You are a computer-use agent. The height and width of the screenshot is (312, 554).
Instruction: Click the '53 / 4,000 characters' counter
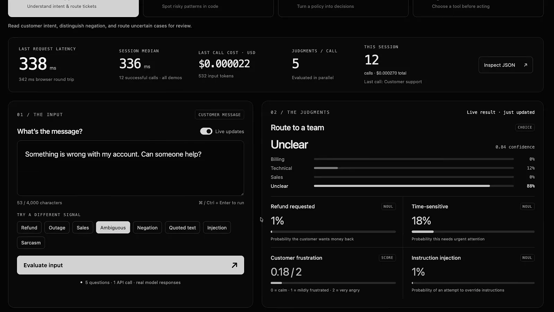pyautogui.click(x=39, y=203)
